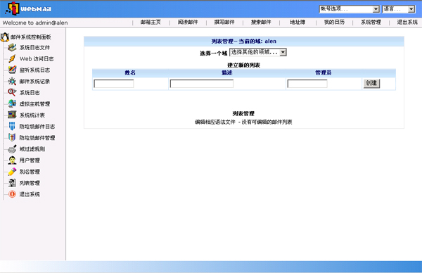Click the Web 访问日志 lightning icon
This screenshot has height=273, width=422.
point(12,58)
